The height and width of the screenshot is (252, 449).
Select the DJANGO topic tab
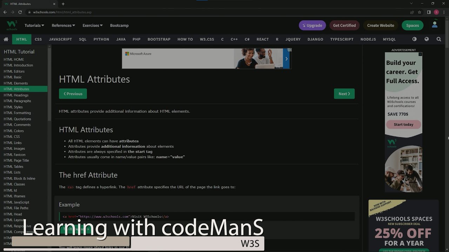click(x=315, y=39)
